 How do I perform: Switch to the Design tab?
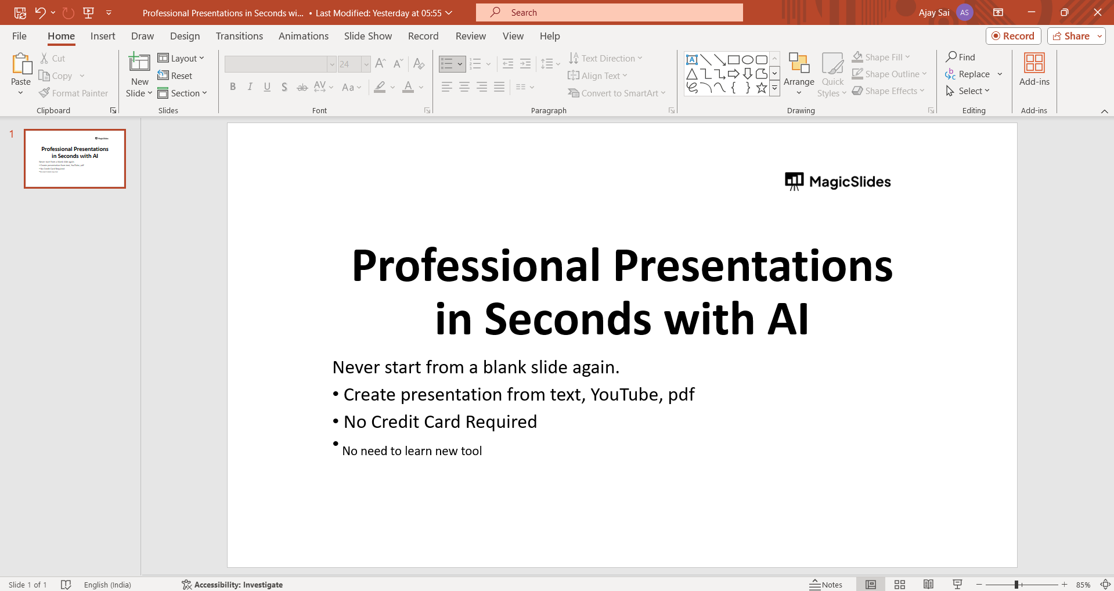(x=185, y=36)
